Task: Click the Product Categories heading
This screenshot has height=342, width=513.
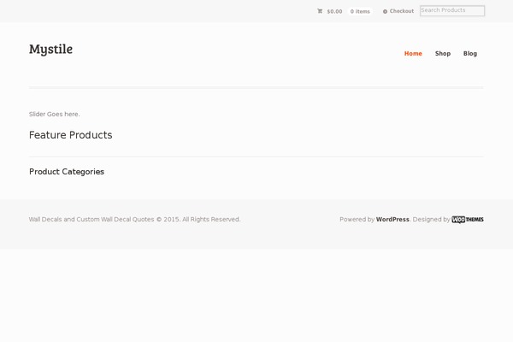Action: click(67, 171)
